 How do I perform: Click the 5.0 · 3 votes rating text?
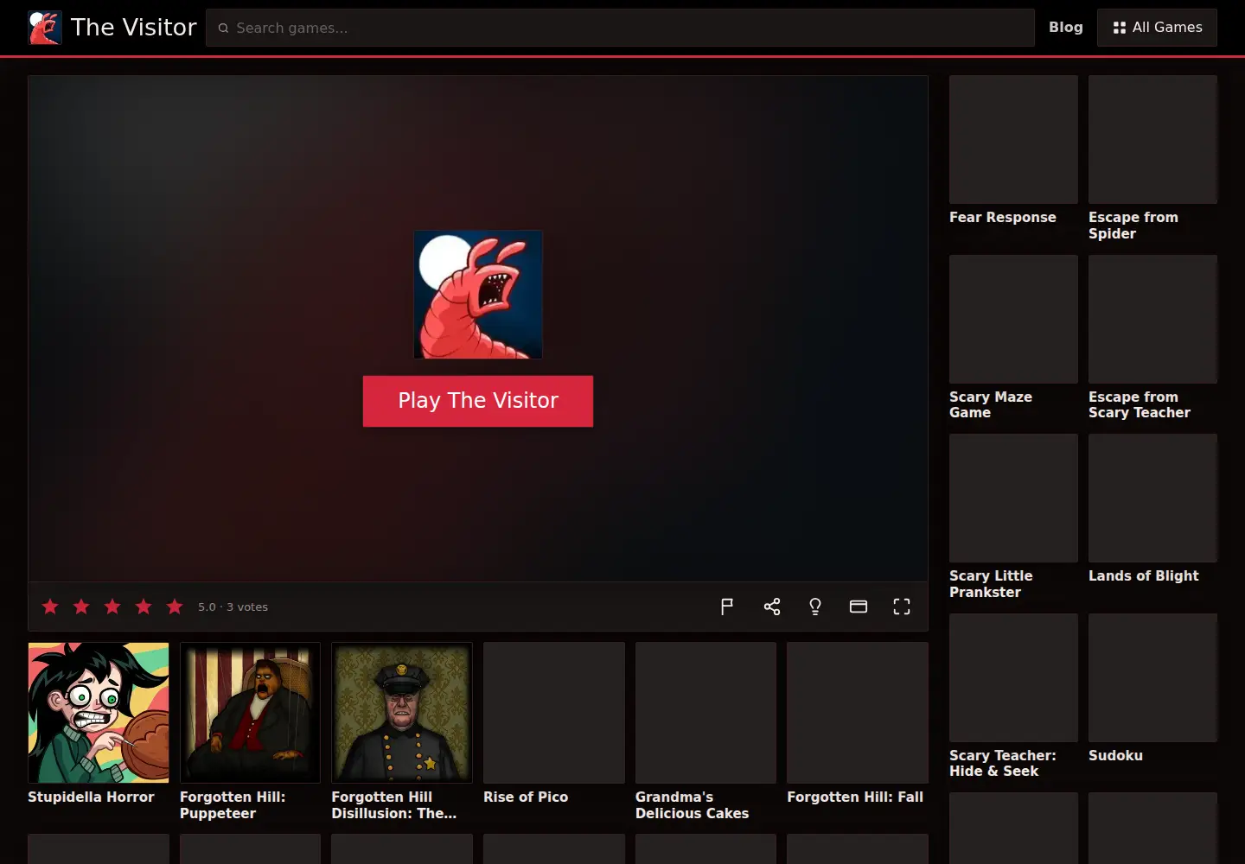[233, 607]
